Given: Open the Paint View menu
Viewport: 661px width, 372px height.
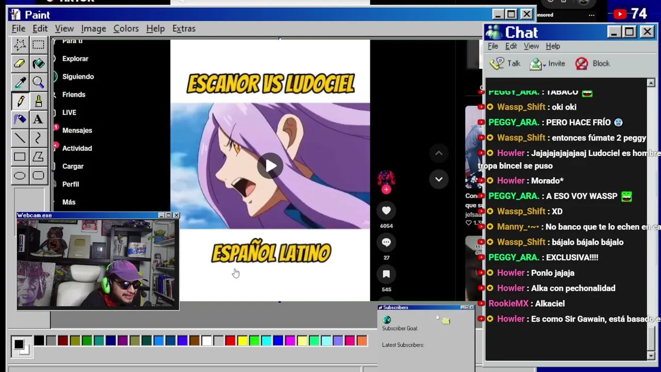Looking at the screenshot, I should coord(65,28).
